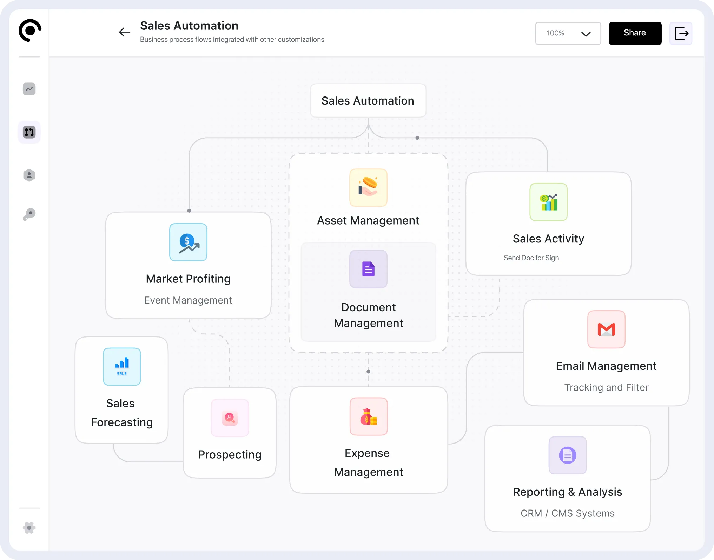Click the back arrow beside the page title
Viewport: 714px width, 560px height.
[x=125, y=32]
